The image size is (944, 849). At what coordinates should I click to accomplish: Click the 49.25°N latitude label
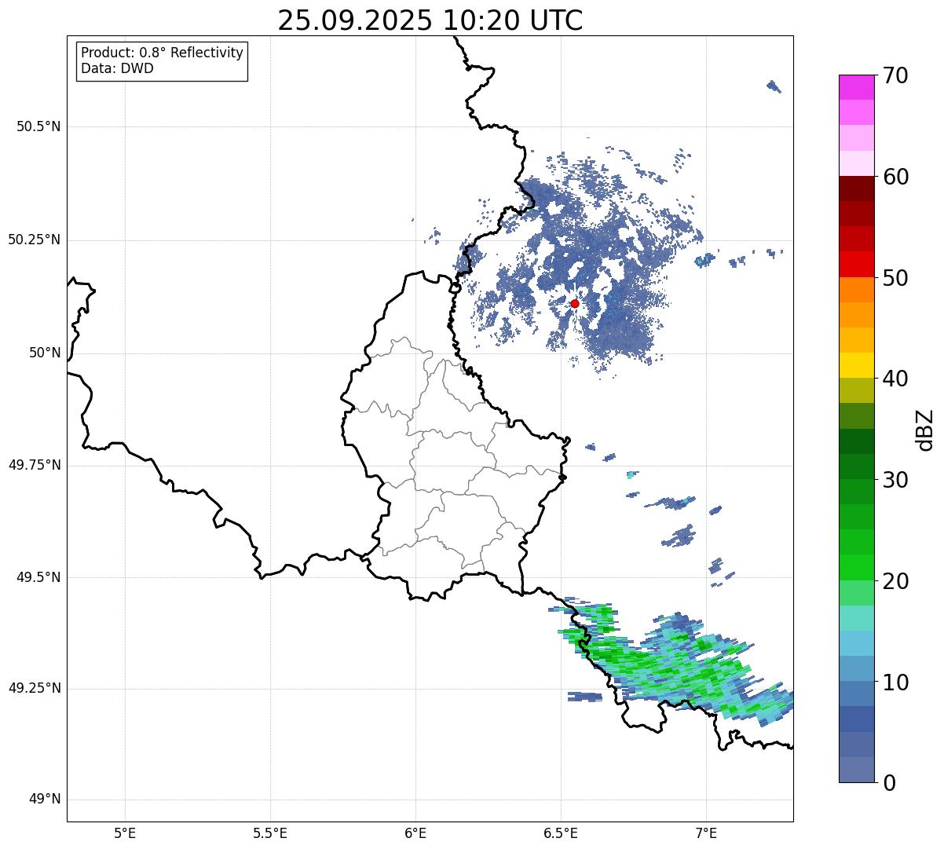pos(35,688)
